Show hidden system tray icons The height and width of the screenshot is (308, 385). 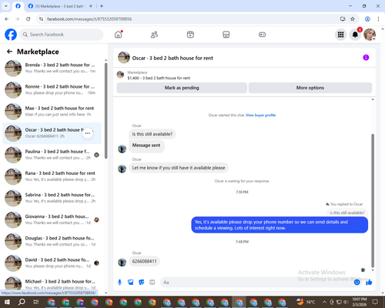(324, 302)
